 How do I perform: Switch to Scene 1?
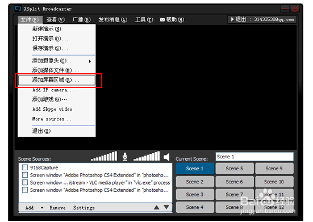click(195, 169)
